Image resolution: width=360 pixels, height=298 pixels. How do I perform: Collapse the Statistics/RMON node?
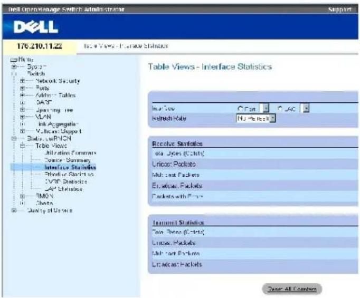[14, 139]
